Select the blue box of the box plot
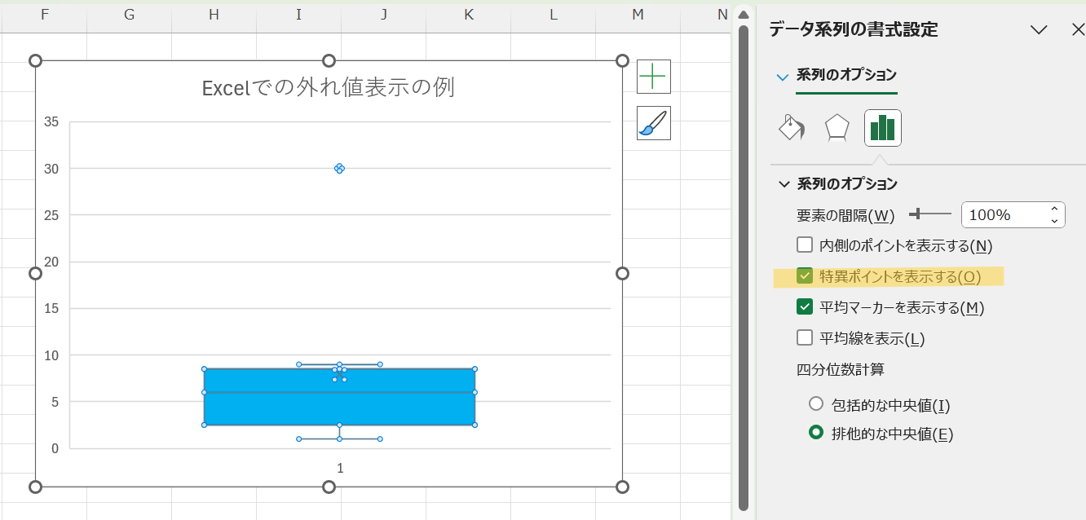This screenshot has width=1086, height=520. click(x=269, y=408)
